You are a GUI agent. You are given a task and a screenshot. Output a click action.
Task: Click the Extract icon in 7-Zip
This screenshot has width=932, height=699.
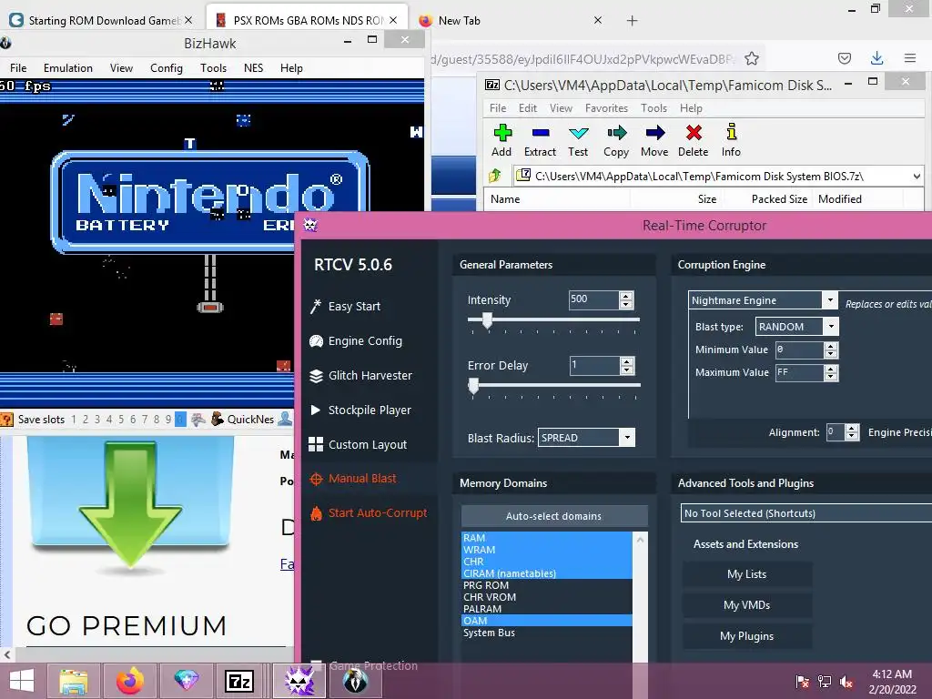pyautogui.click(x=540, y=133)
